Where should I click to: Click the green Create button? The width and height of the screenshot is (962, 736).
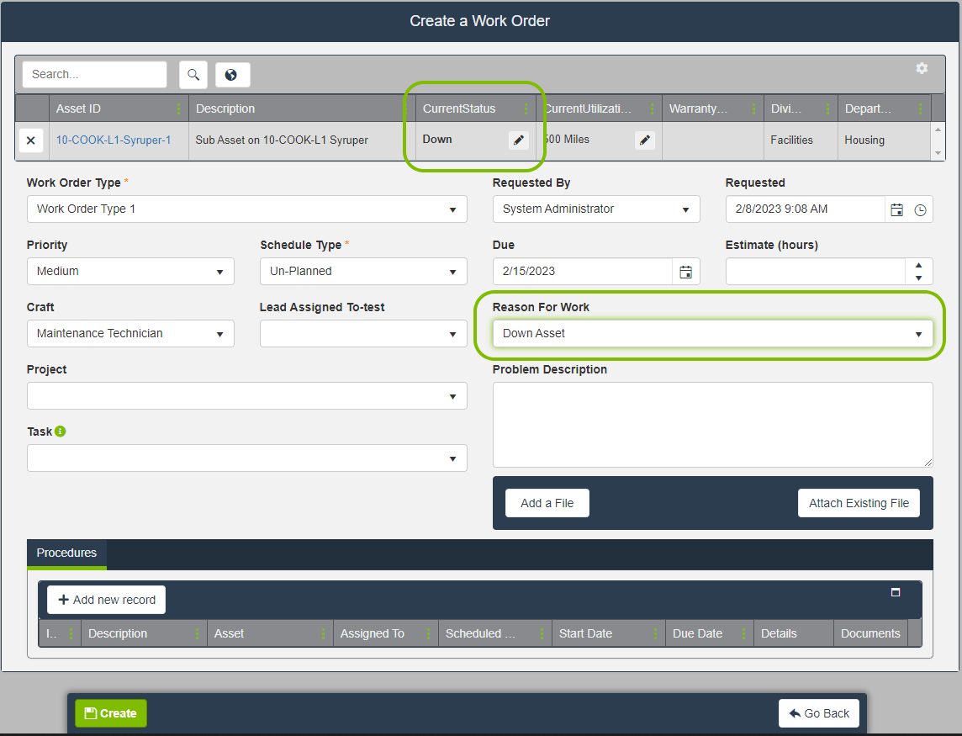coord(111,713)
